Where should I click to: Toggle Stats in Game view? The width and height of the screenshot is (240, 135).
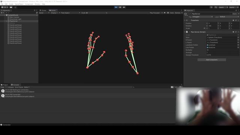[x=172, y=13]
